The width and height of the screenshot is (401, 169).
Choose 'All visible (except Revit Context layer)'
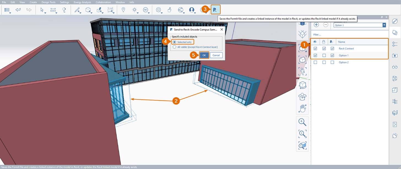click(175, 47)
